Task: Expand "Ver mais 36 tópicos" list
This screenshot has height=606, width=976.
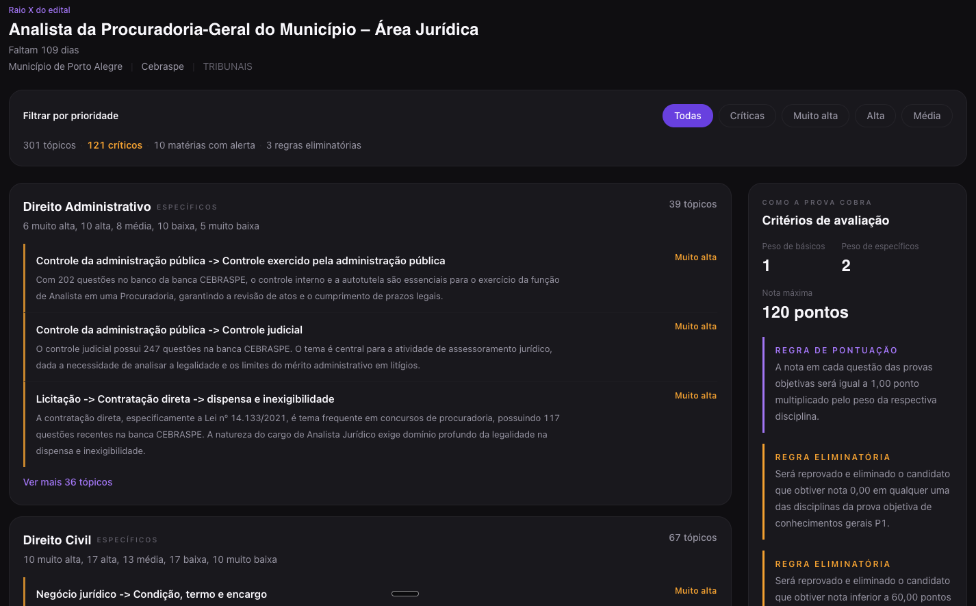Action: [68, 482]
